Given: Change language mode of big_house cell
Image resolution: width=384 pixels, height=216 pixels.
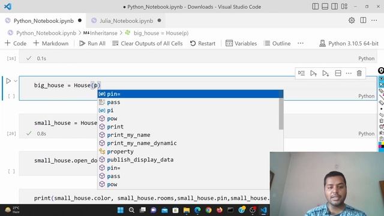Looking at the screenshot, I should click(x=366, y=96).
